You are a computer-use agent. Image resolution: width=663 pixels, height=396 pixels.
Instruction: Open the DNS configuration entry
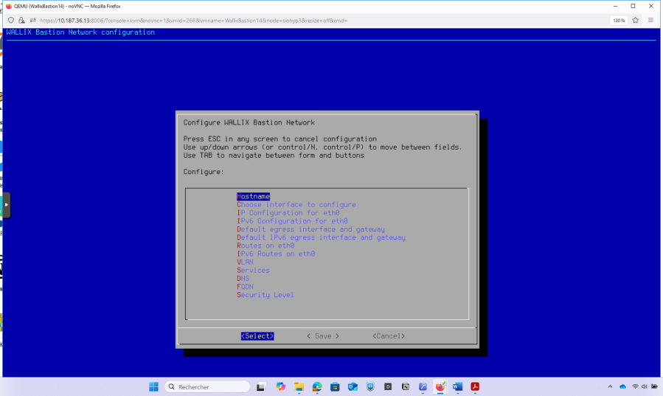[x=243, y=279]
